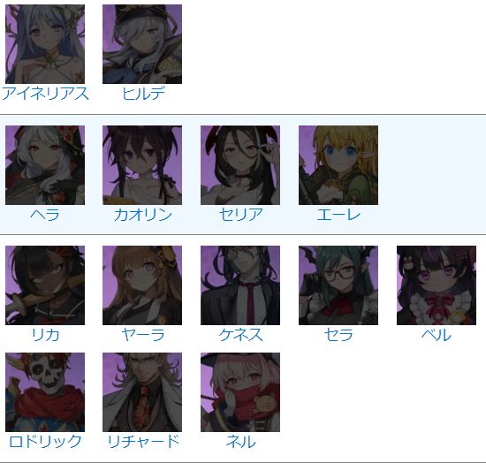The image size is (486, 463).
Task: Follow the ヒルデ text link
Action: pyautogui.click(x=143, y=94)
